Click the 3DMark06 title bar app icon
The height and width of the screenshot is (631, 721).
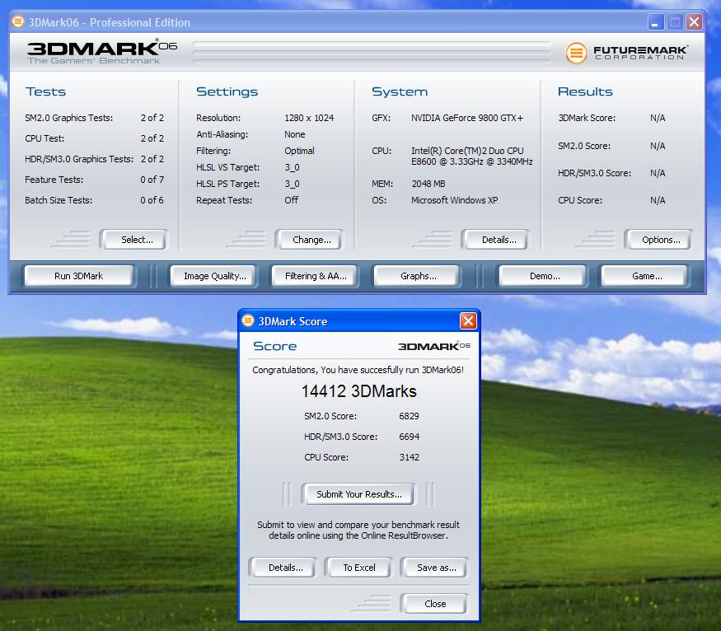tap(18, 21)
